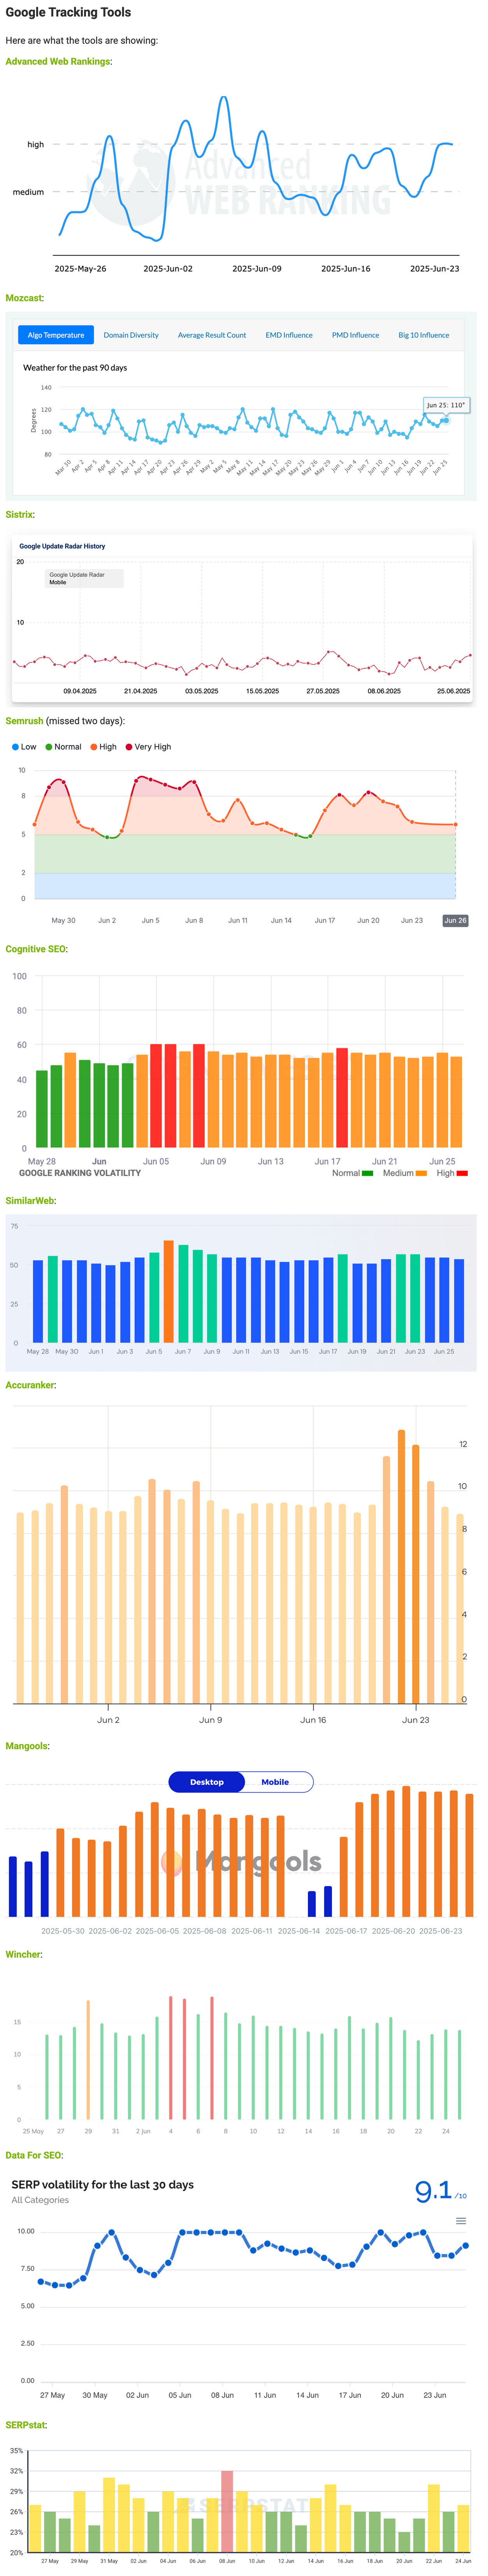Open the Mozcast link
Image resolution: width=488 pixels, height=2576 pixels.
point(24,298)
